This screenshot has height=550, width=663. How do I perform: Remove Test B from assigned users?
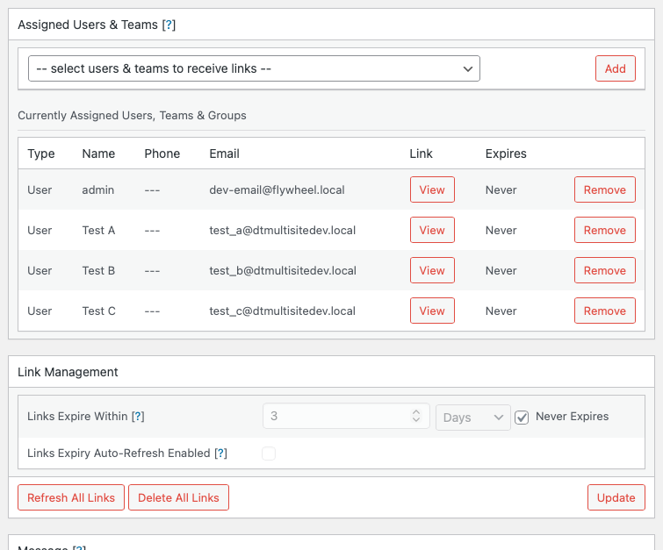(604, 270)
